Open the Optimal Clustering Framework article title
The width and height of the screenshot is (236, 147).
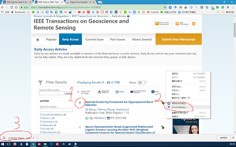pos(119,104)
